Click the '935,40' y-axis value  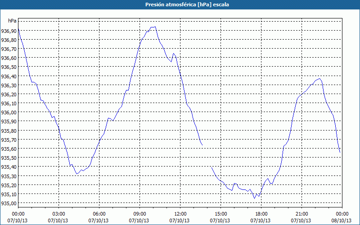point(9,167)
